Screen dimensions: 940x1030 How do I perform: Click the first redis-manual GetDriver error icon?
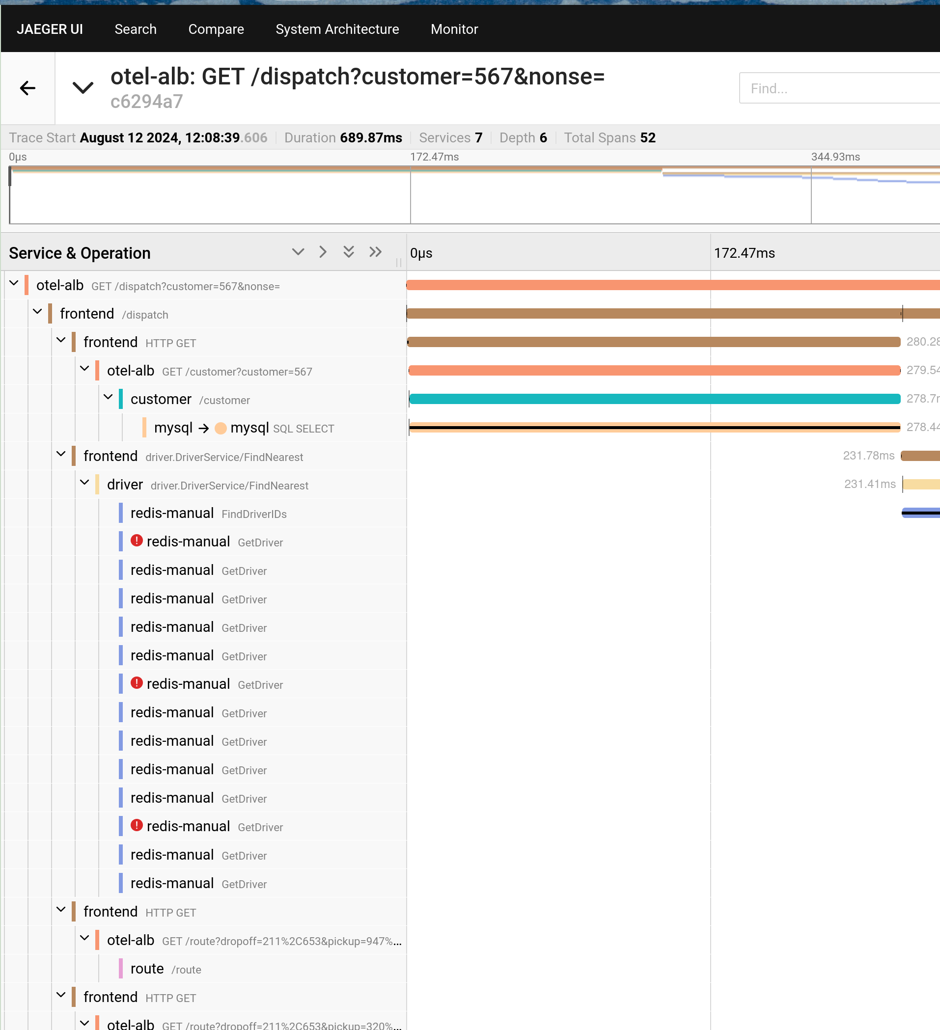point(137,541)
